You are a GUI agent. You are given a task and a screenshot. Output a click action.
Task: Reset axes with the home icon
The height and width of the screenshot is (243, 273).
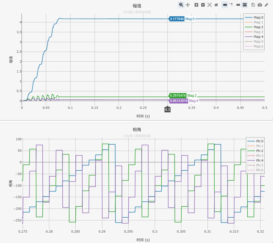pyautogui.click(x=216, y=5)
